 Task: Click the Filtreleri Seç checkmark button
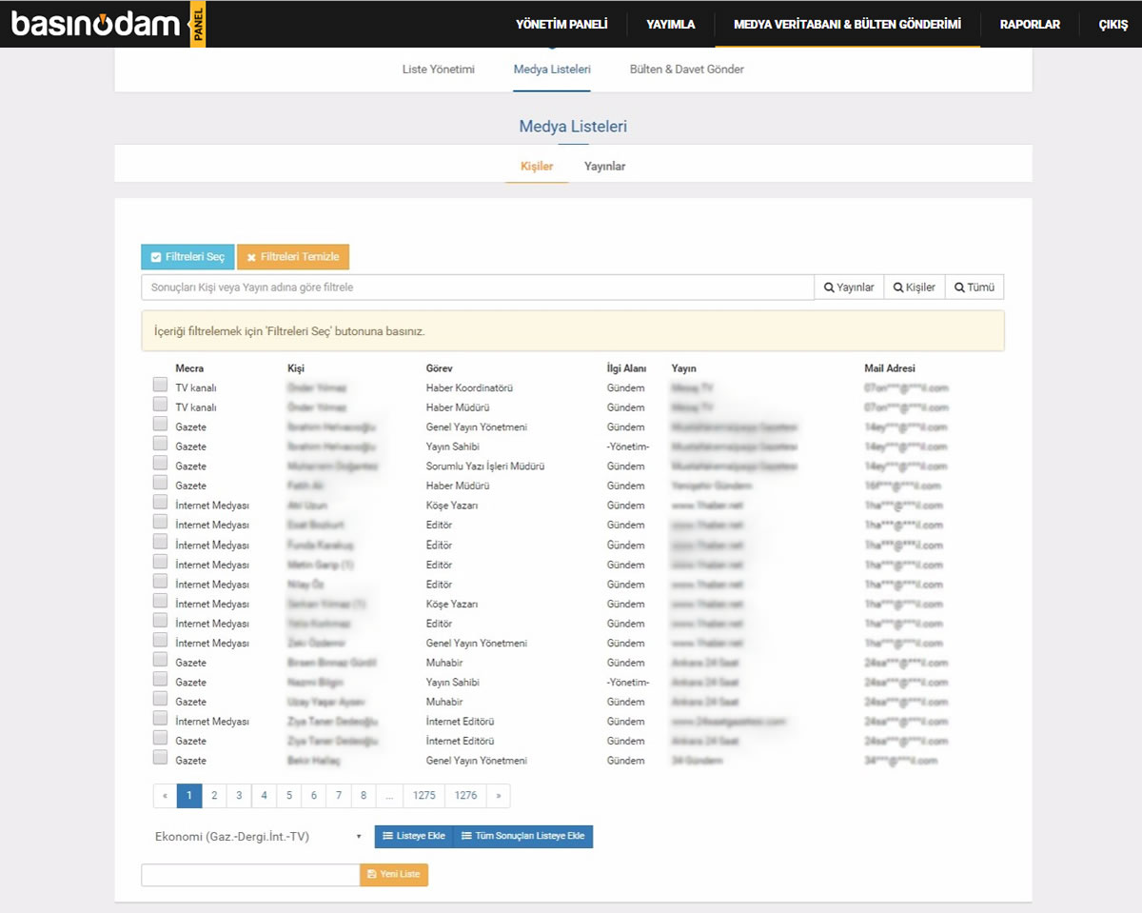187,257
